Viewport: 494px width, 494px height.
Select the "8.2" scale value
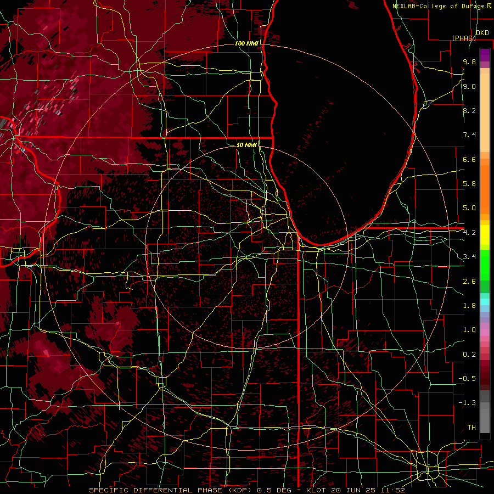[x=469, y=110]
